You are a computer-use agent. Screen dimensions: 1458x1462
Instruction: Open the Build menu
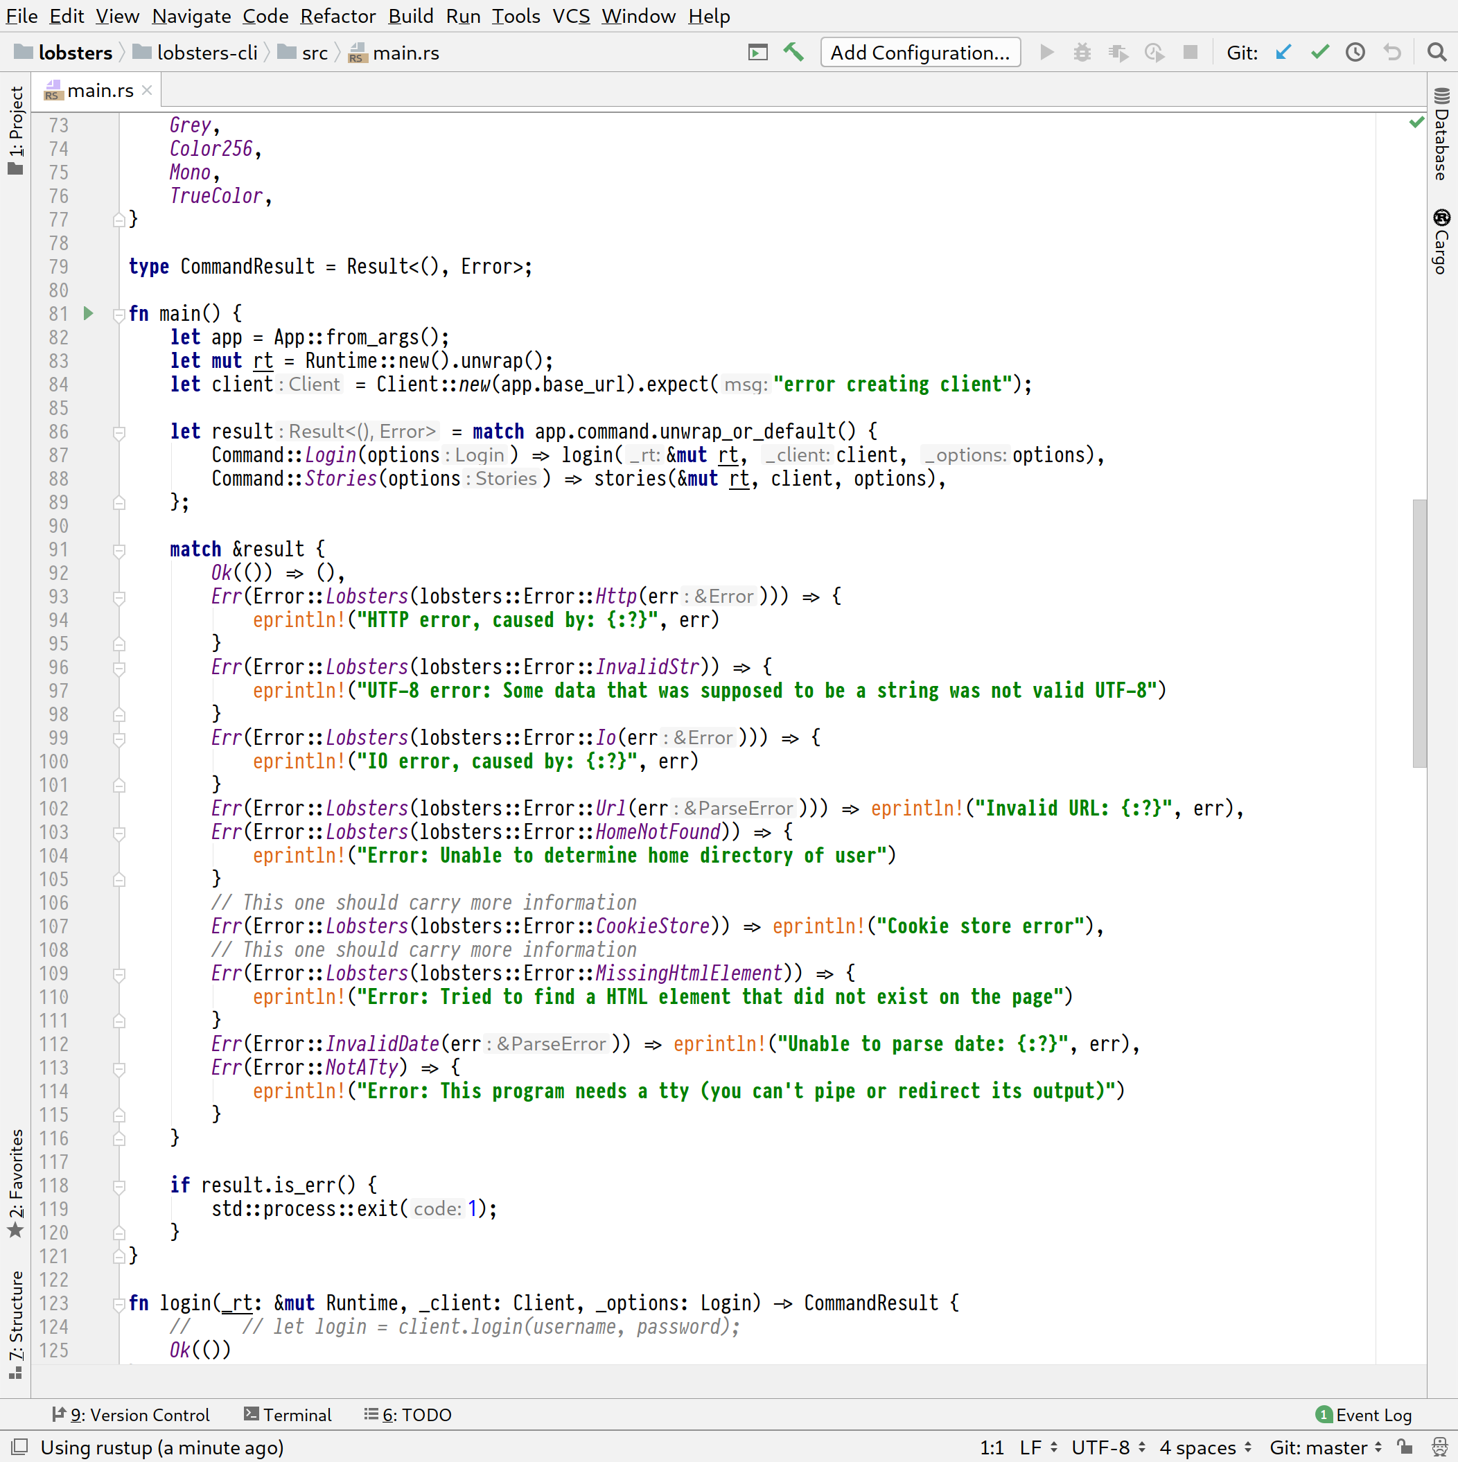coord(411,16)
